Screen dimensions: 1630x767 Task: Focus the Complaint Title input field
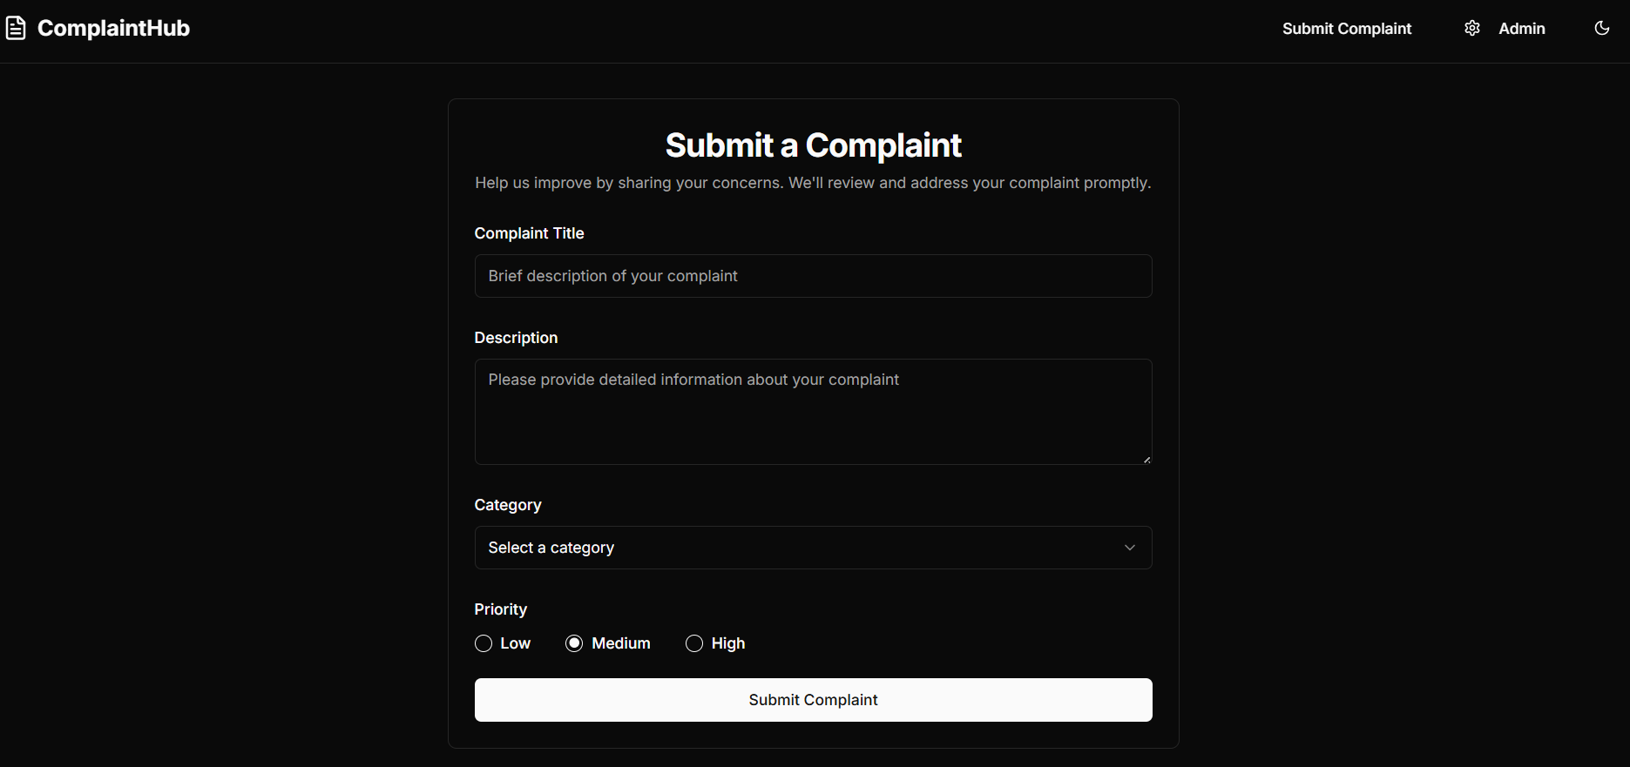tap(812, 276)
